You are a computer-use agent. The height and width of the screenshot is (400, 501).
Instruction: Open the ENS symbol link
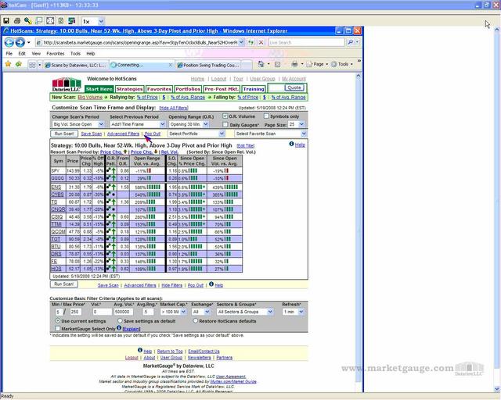pos(56,187)
